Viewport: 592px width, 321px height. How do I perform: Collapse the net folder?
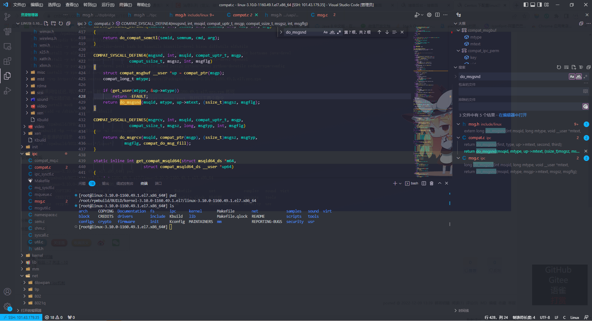point(22,276)
